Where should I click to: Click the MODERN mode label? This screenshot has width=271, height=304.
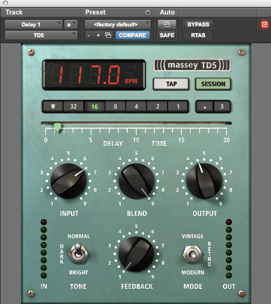tap(193, 273)
